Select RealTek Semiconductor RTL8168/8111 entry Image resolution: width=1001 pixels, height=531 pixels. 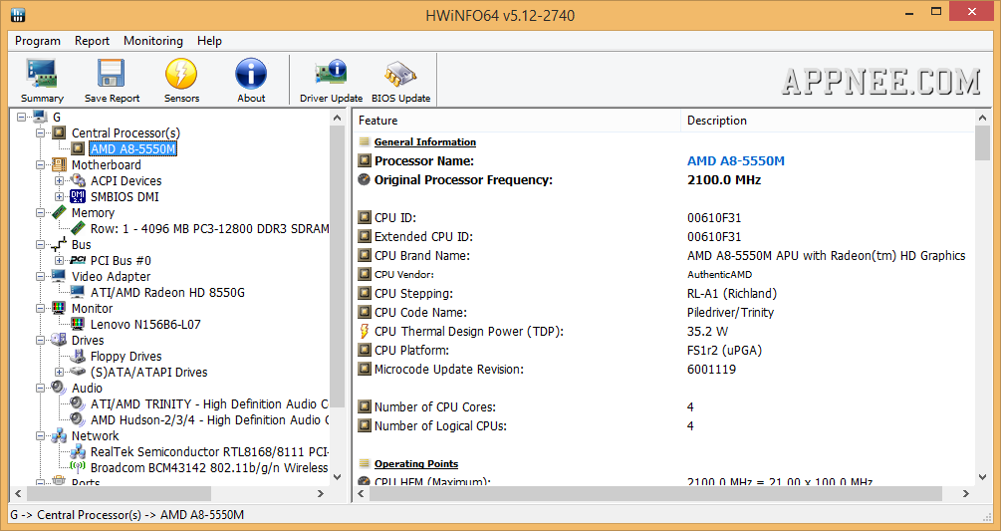tap(210, 452)
